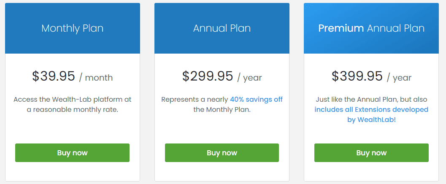Select the Monthly Plan header title
Image resolution: width=446 pixels, height=184 pixels.
tap(72, 28)
